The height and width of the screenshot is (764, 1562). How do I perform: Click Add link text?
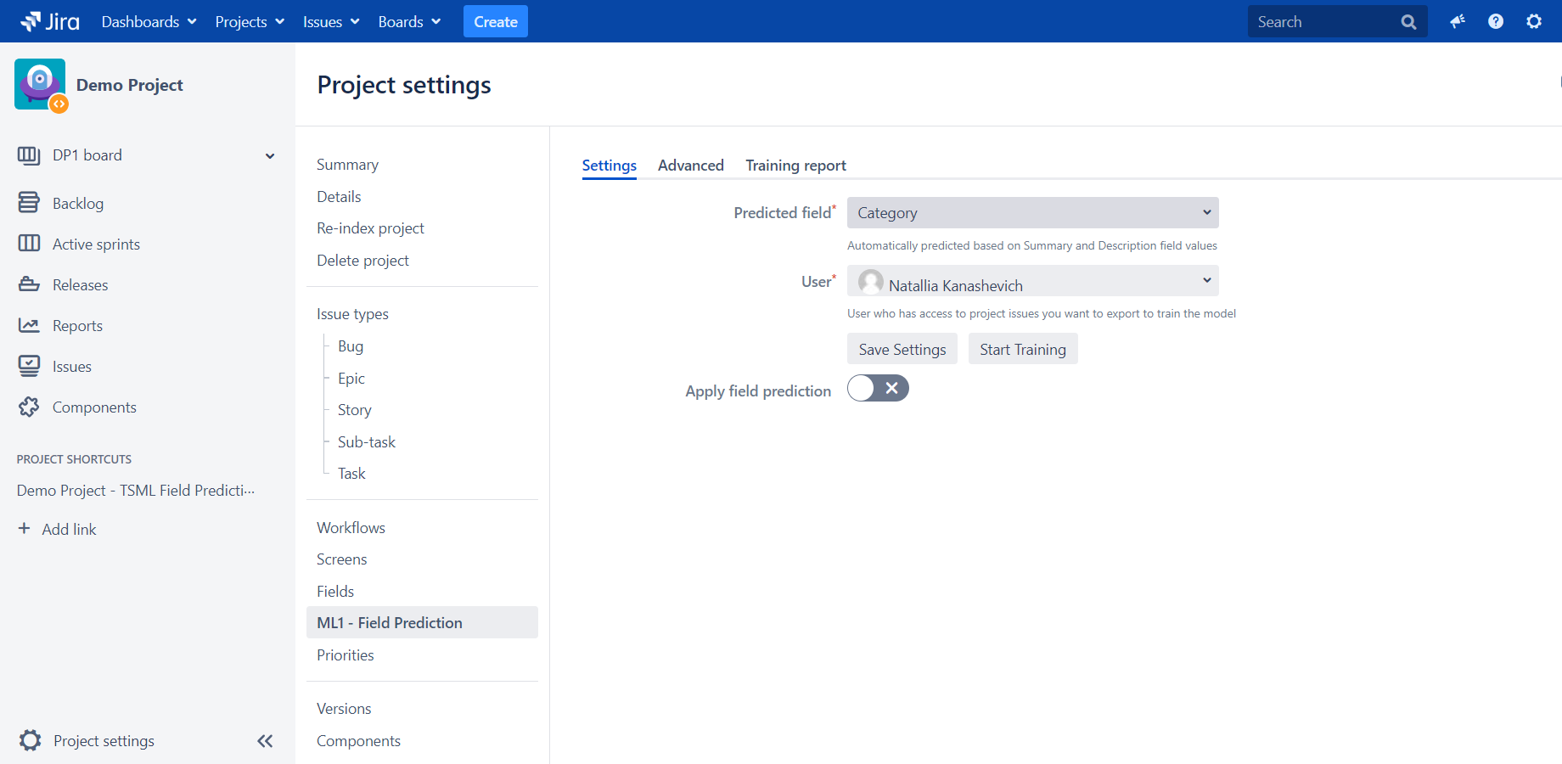(x=69, y=529)
